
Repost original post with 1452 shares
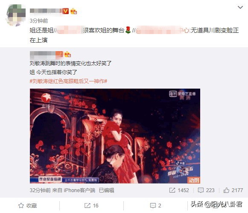pos(179,190)
